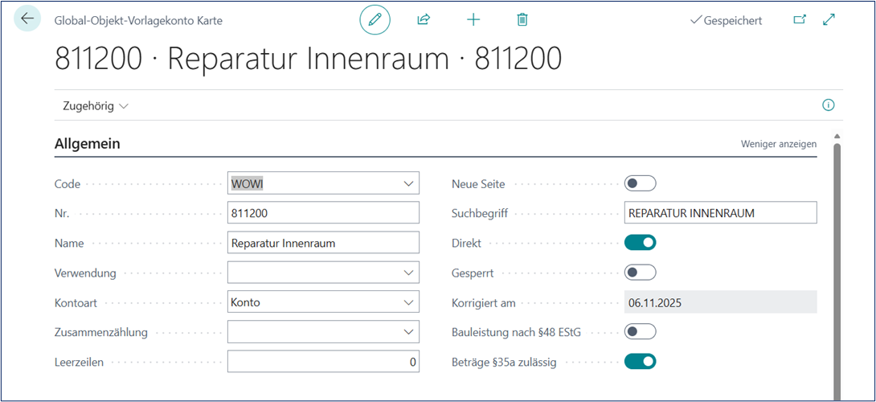Enable Bauleistung nach §48 EStG toggle

click(x=640, y=331)
